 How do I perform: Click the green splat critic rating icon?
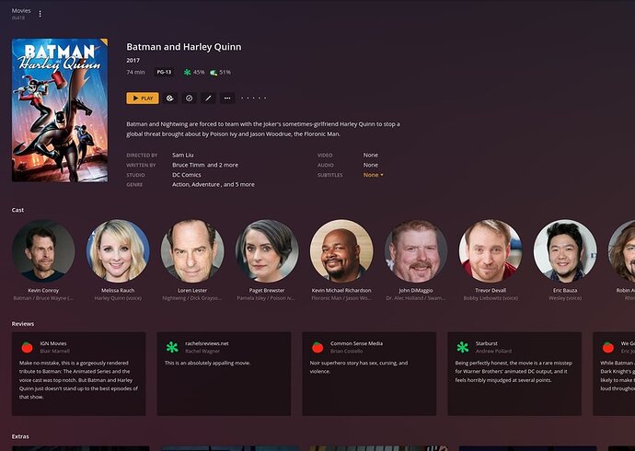pos(187,72)
